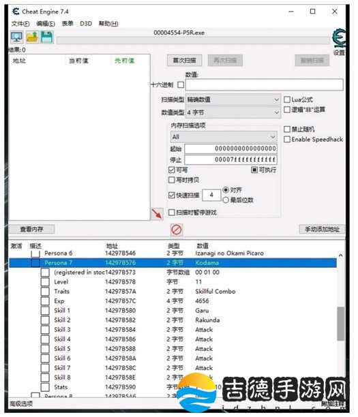Enable pause game while scanning checkbox

click(x=172, y=213)
